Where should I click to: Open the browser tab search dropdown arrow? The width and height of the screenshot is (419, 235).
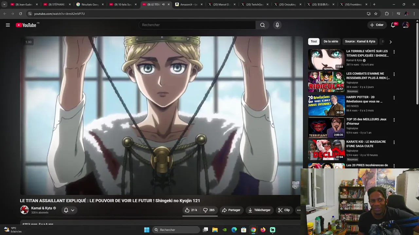pos(4,5)
